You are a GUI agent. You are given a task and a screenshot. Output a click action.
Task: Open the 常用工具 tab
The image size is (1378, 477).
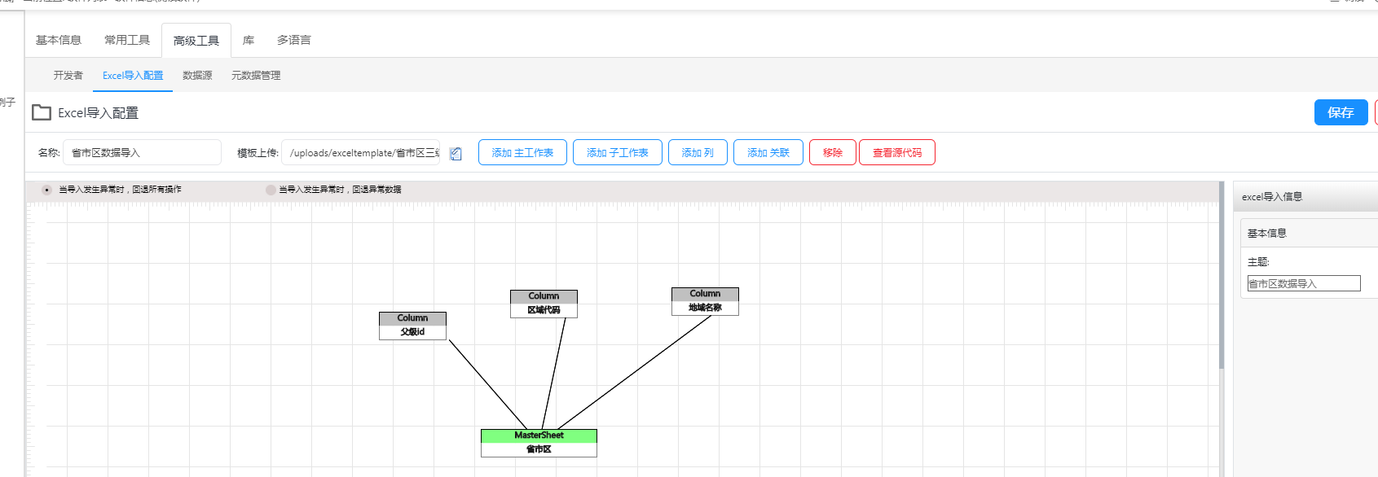(x=127, y=40)
